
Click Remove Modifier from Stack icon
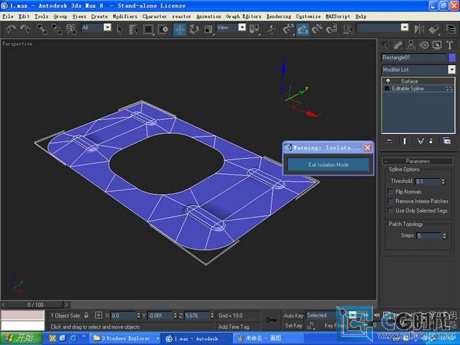(x=431, y=141)
